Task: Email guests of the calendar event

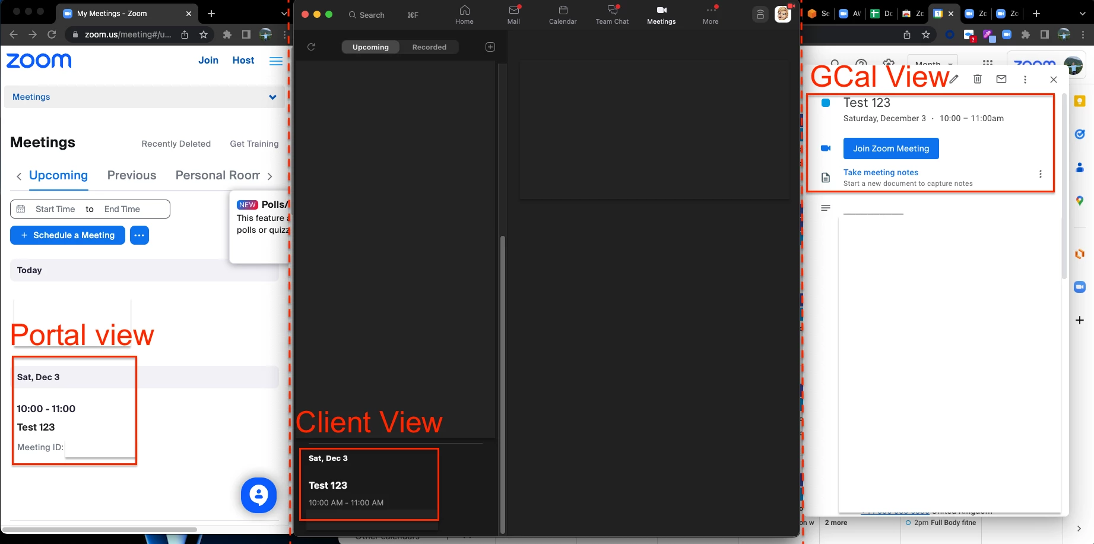Action: point(1001,79)
